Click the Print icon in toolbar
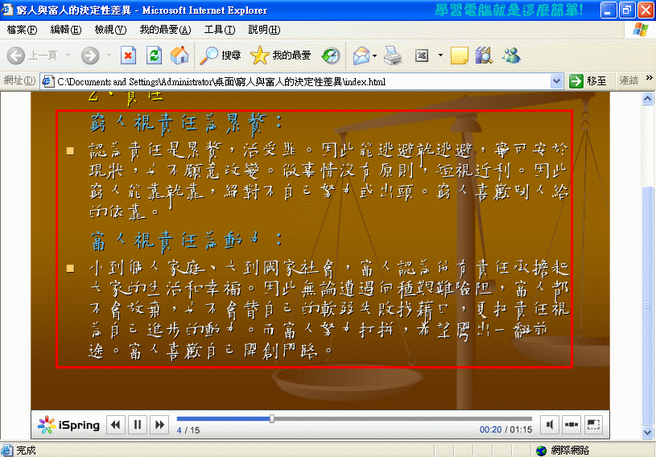The width and height of the screenshot is (656, 457). point(392,56)
